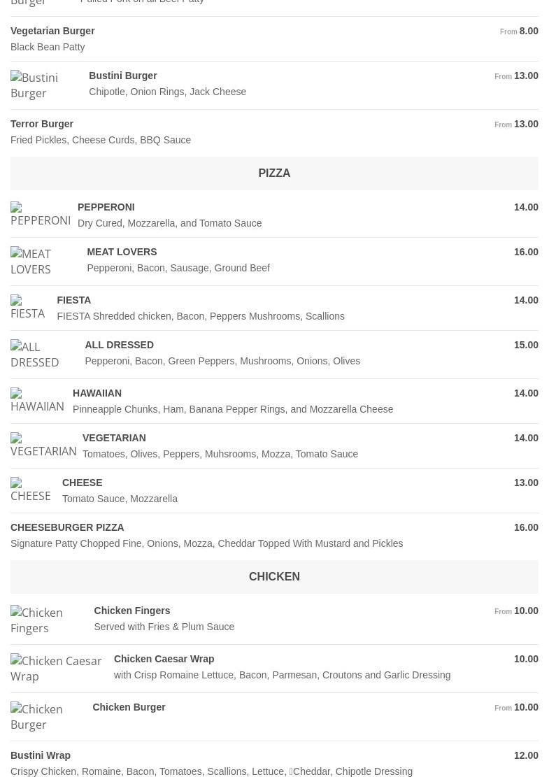Select the CHICKEN section header
This screenshot has width=549, height=777.
pyautogui.click(x=274, y=577)
